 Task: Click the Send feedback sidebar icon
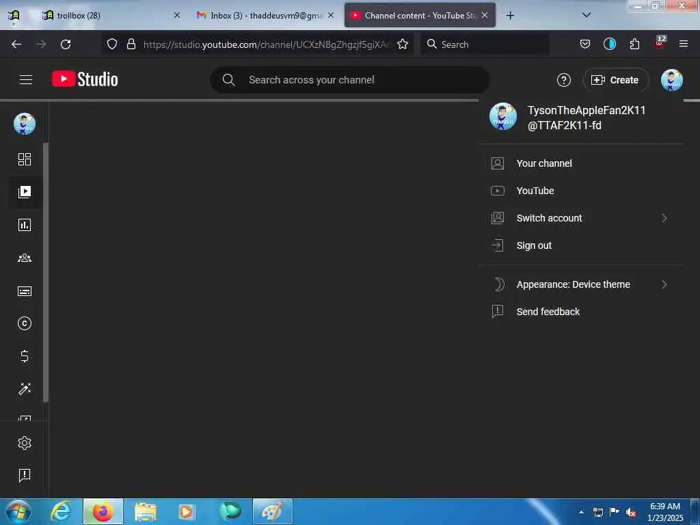click(25, 475)
